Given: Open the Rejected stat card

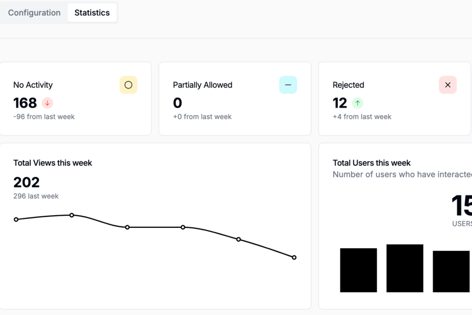Looking at the screenshot, I should pos(394,99).
